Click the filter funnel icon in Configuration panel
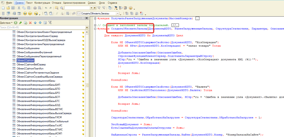The width and height of the screenshot is (284, 137). [x=50, y=23]
